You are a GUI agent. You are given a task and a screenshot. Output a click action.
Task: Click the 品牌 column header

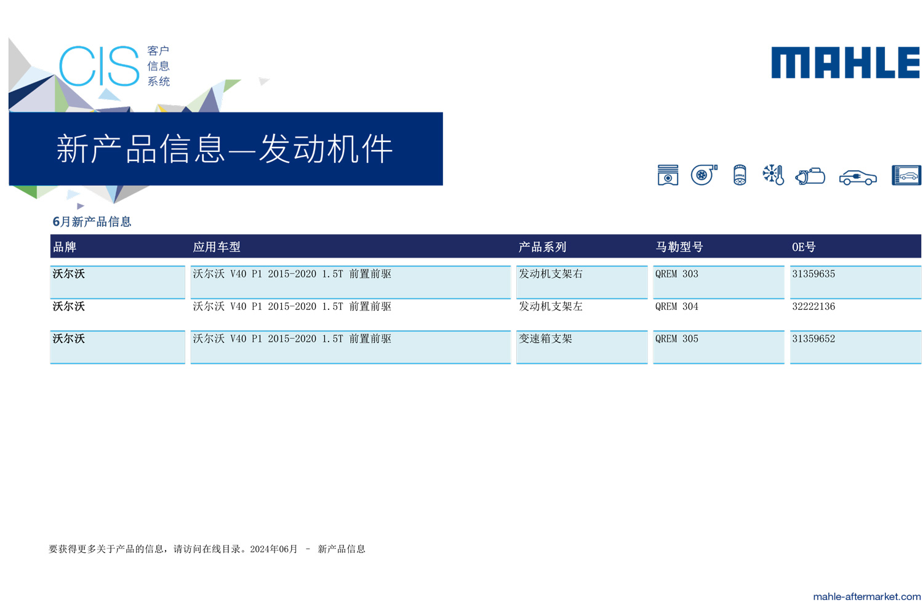coord(65,247)
